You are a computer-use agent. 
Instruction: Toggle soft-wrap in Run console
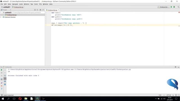pyautogui.click(x=5, y=75)
